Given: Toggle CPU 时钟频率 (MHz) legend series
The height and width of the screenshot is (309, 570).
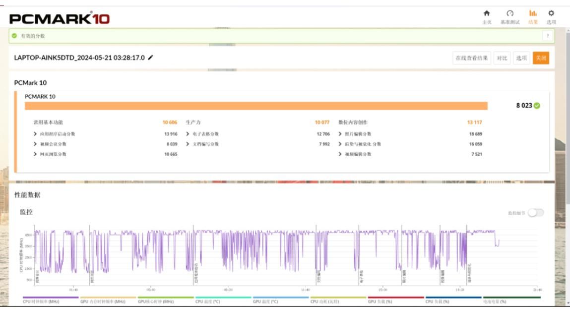Looking at the screenshot, I should point(51,300).
